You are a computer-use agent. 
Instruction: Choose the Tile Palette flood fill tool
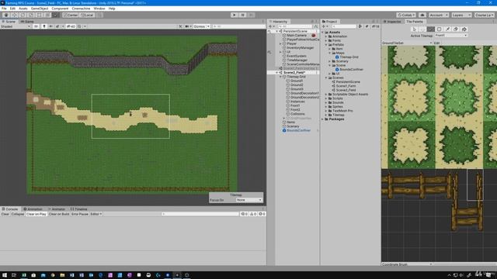464,29
